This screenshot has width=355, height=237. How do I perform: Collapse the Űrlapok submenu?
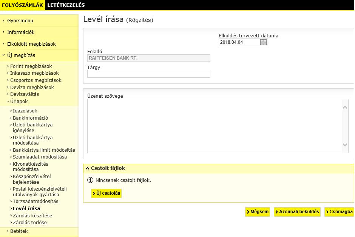[x=19, y=101]
